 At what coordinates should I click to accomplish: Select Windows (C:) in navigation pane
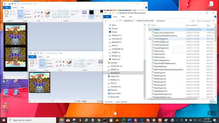click(116, 36)
